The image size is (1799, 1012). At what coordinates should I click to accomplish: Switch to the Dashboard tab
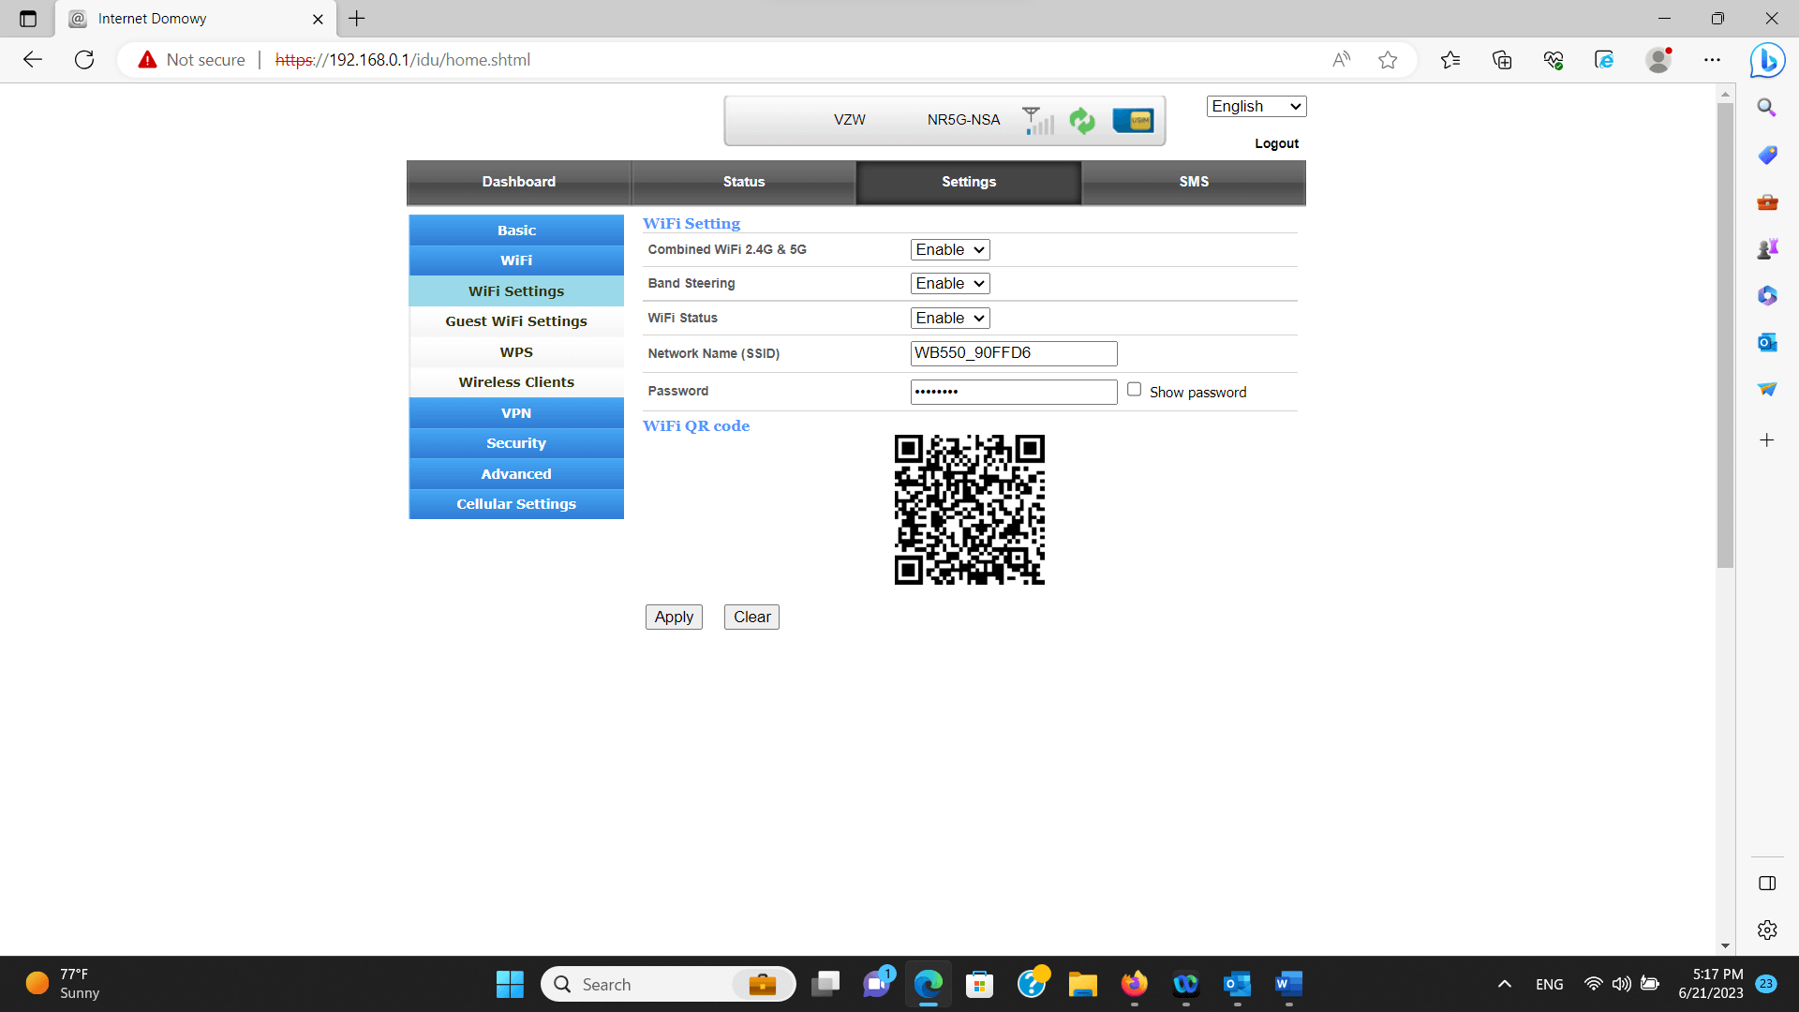[x=518, y=182]
